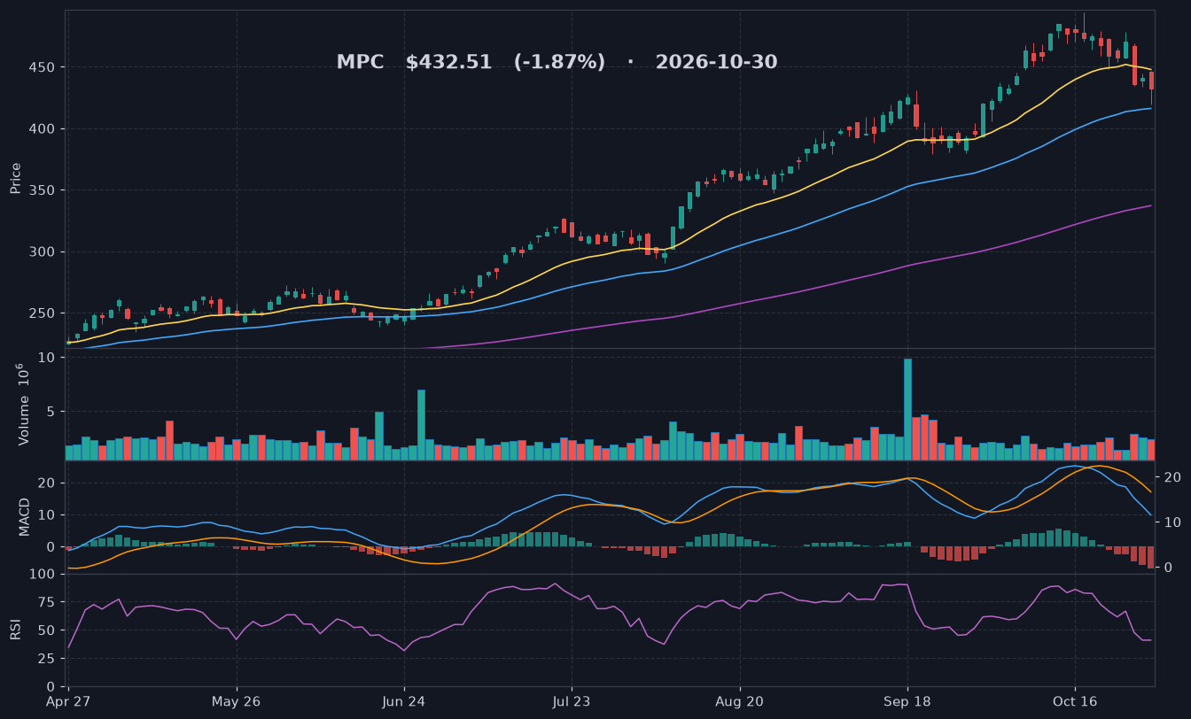The image size is (1191, 719).
Task: Click the RSI axis title
Action: coord(16,630)
